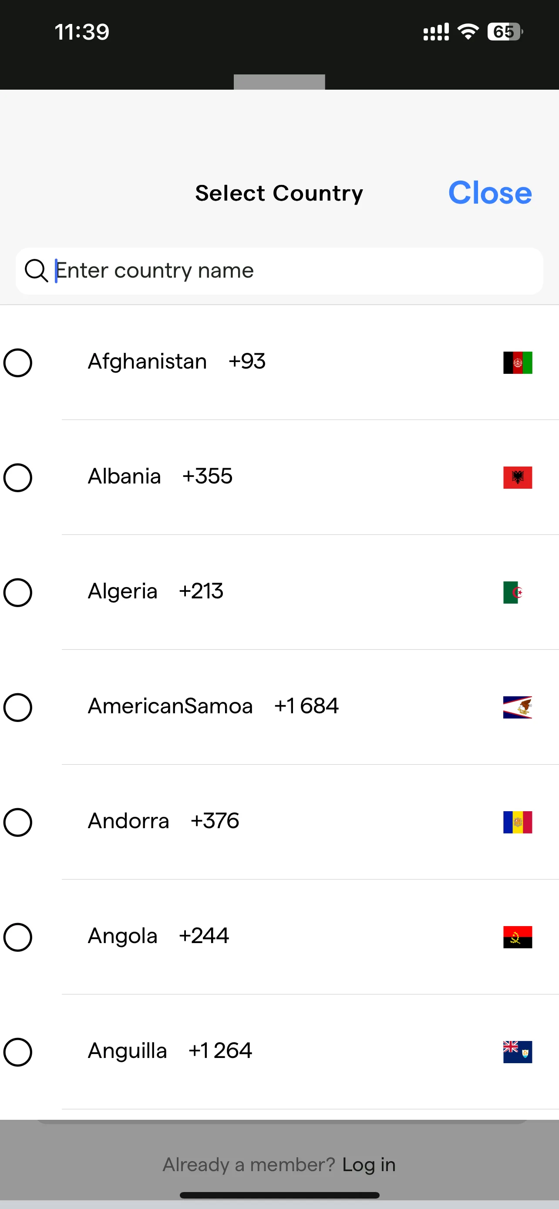Click the magnifying glass search icon

36,271
